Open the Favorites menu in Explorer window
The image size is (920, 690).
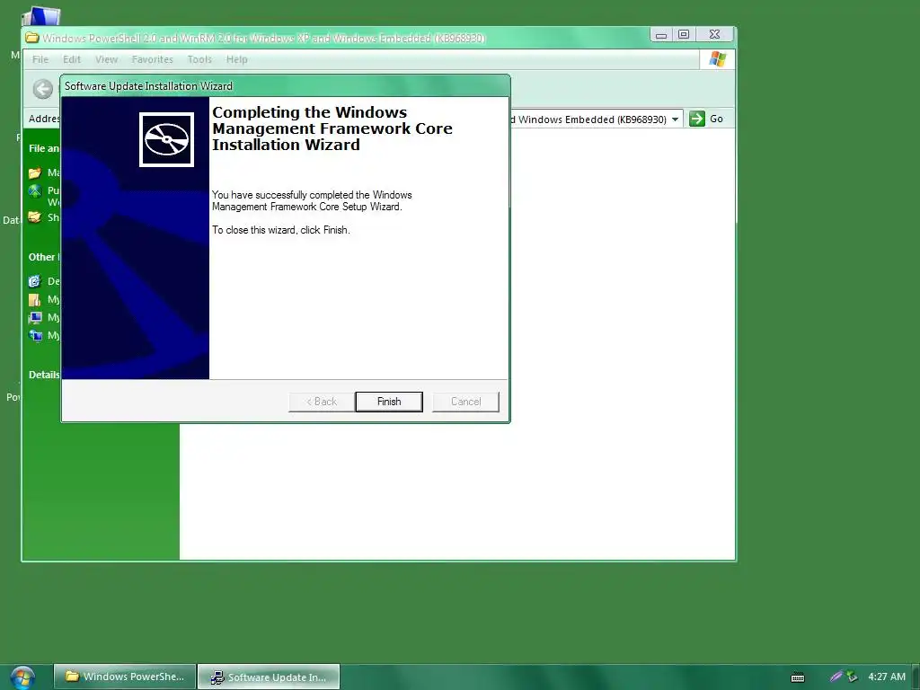pos(152,59)
